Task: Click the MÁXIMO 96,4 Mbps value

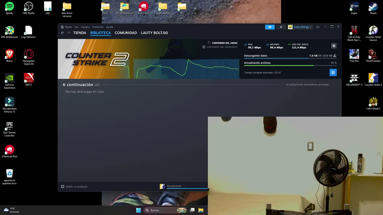Action: coord(276,47)
